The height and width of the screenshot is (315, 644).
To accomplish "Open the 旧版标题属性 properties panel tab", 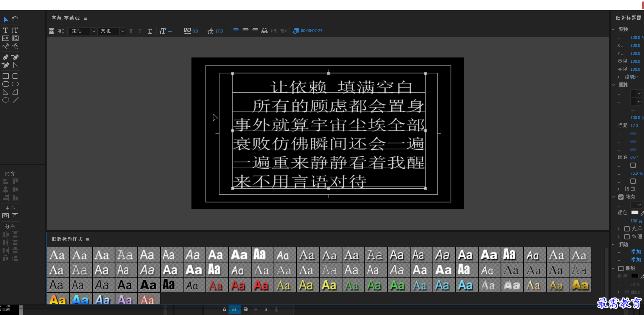I will (x=628, y=18).
